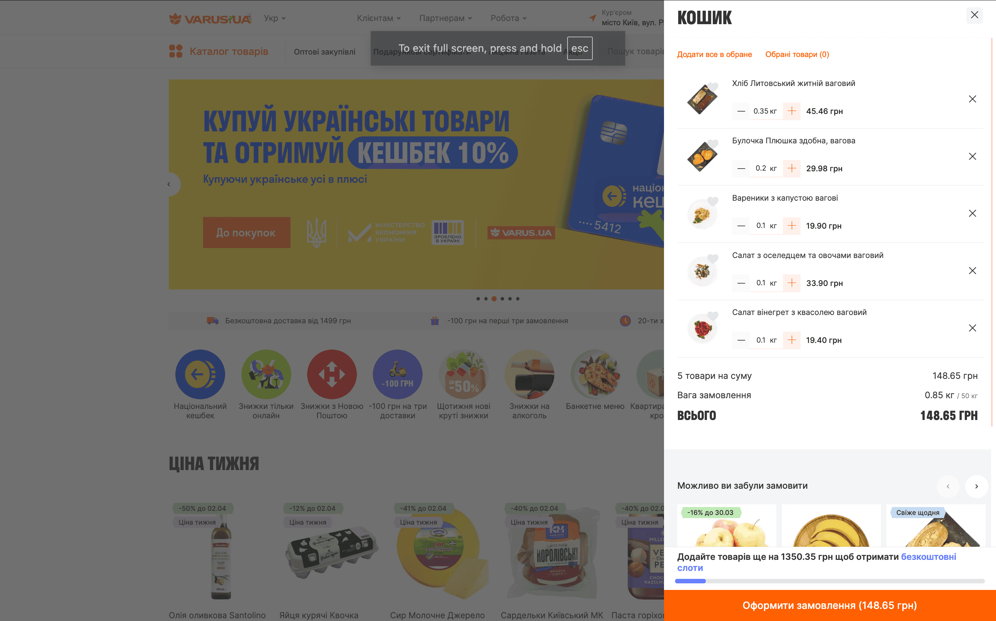Toggle favorite heart on Вареники з капустою
This screenshot has width=996, height=621.
click(713, 201)
